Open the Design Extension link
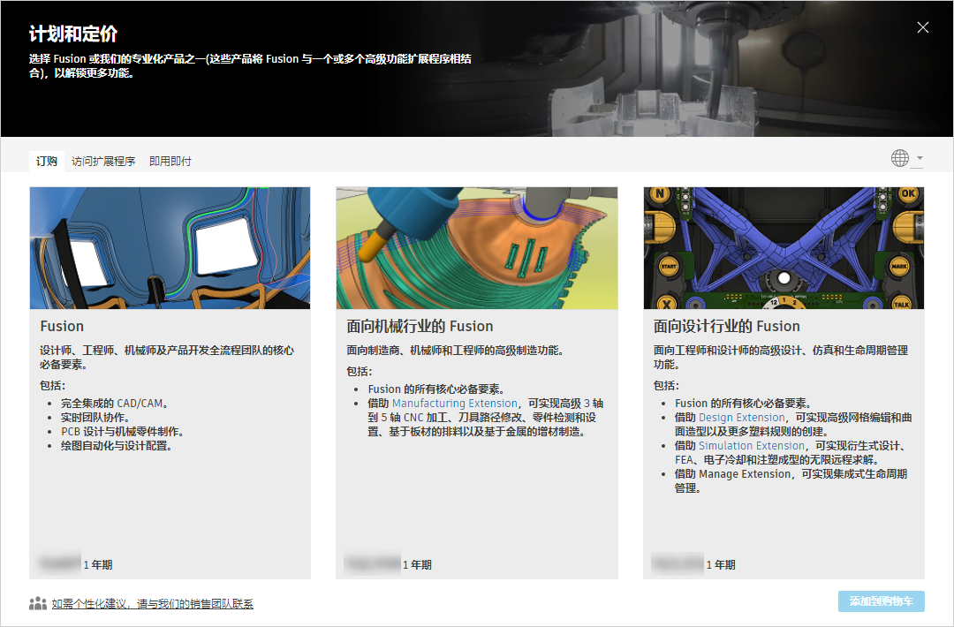 [742, 418]
